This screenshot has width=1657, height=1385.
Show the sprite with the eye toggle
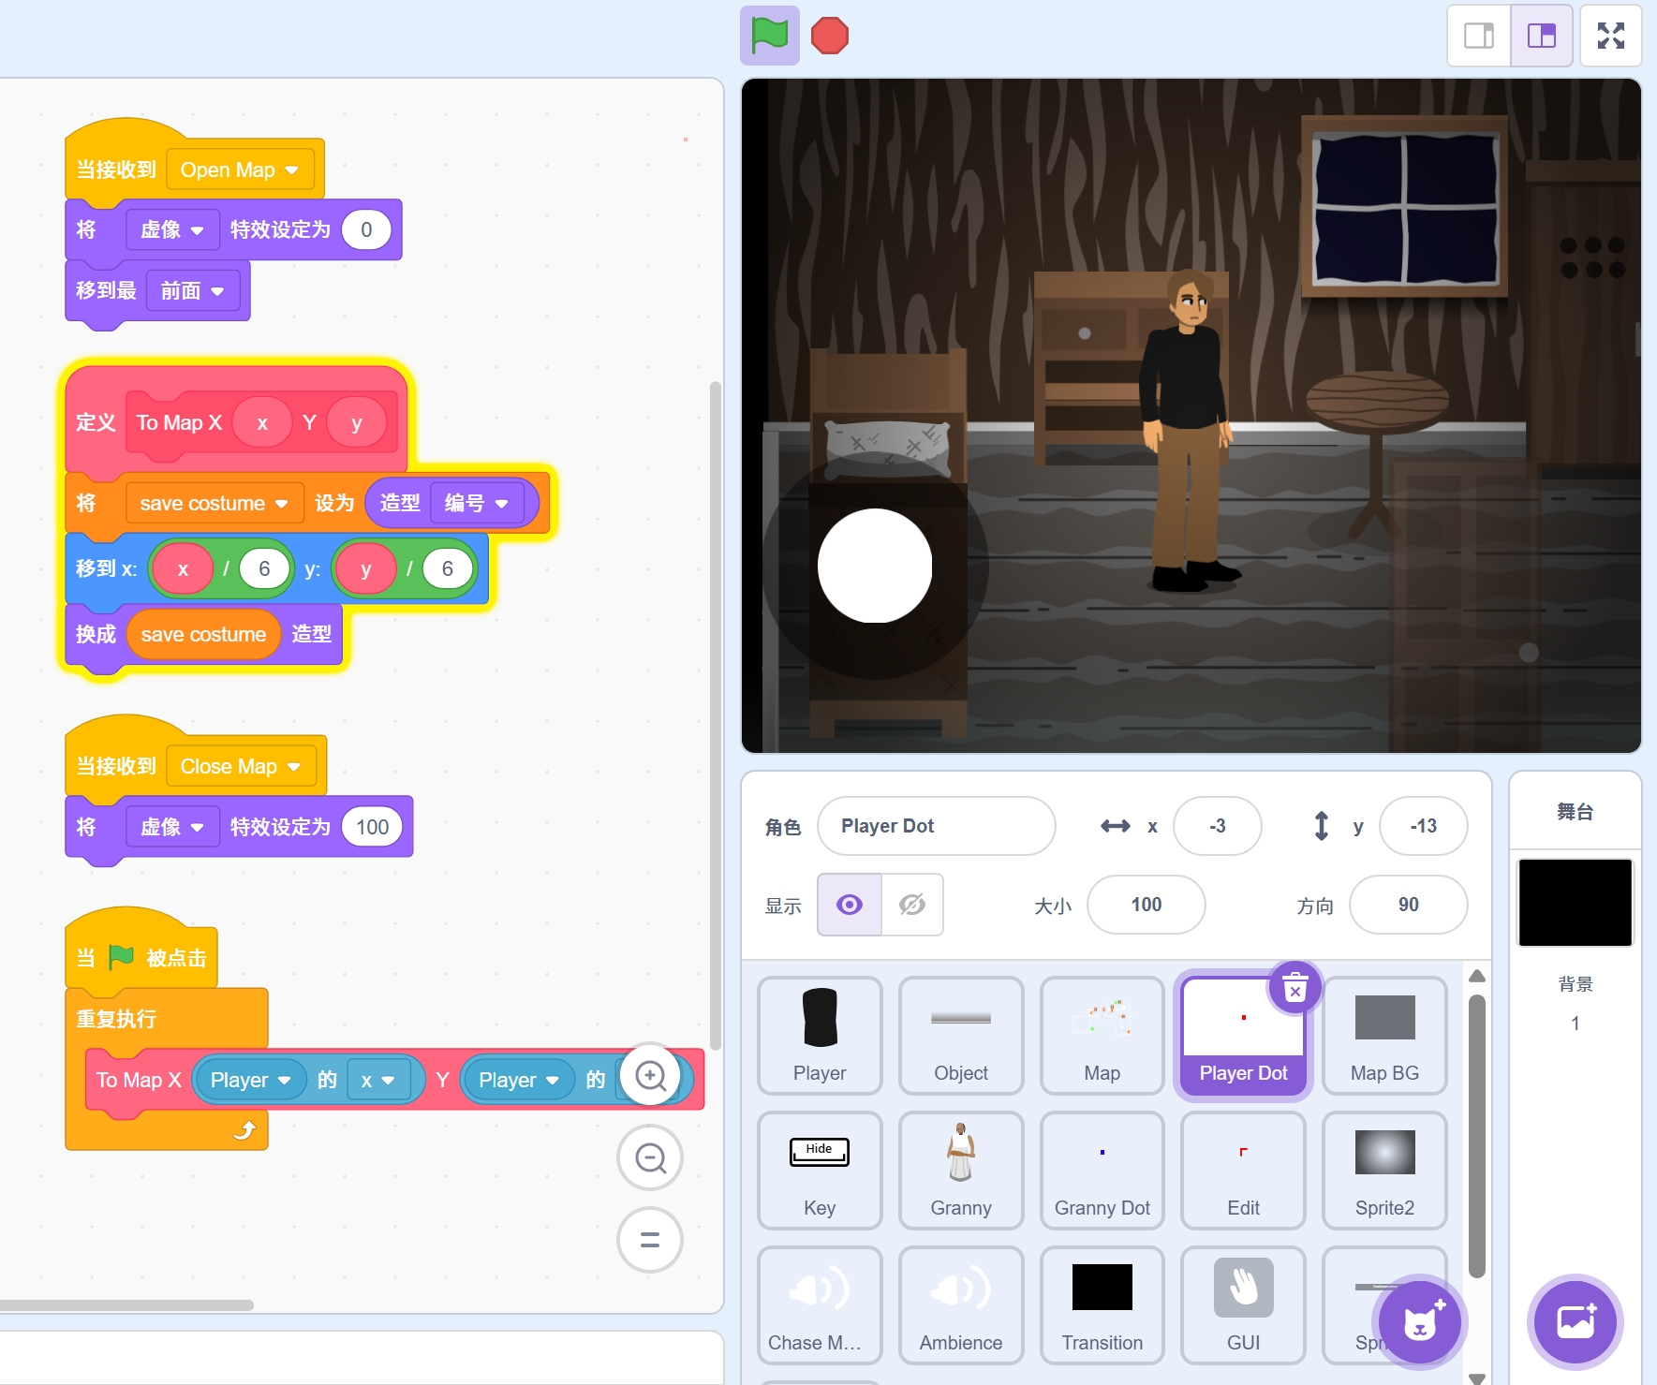point(850,905)
